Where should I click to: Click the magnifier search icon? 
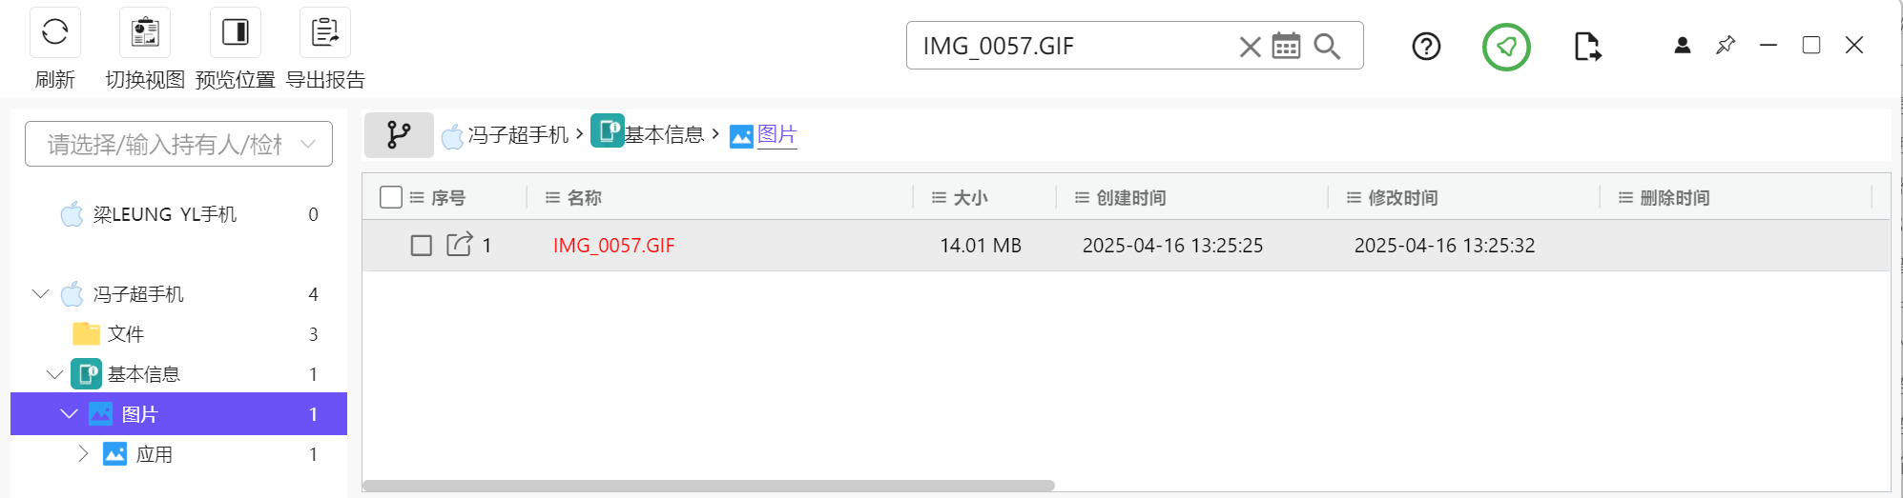coord(1327,46)
